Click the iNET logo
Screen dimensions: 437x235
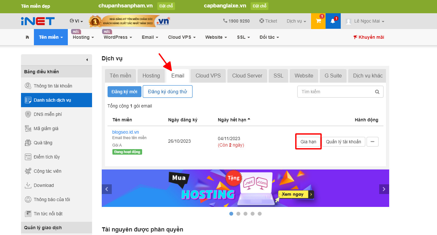pyautogui.click(x=38, y=21)
